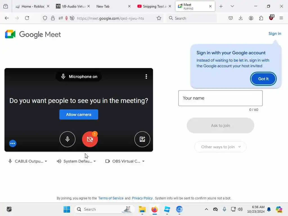
Task: Click the blocked camera permission icon
Action: click(72, 18)
